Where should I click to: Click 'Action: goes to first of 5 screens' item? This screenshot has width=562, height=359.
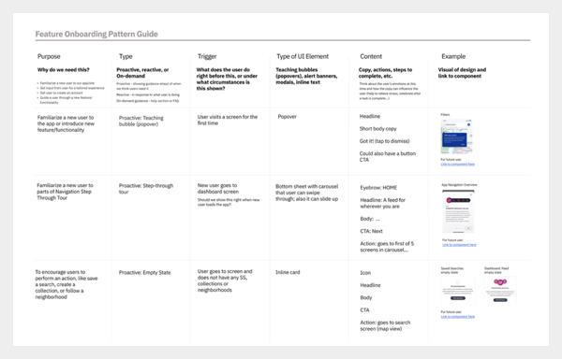(x=387, y=247)
